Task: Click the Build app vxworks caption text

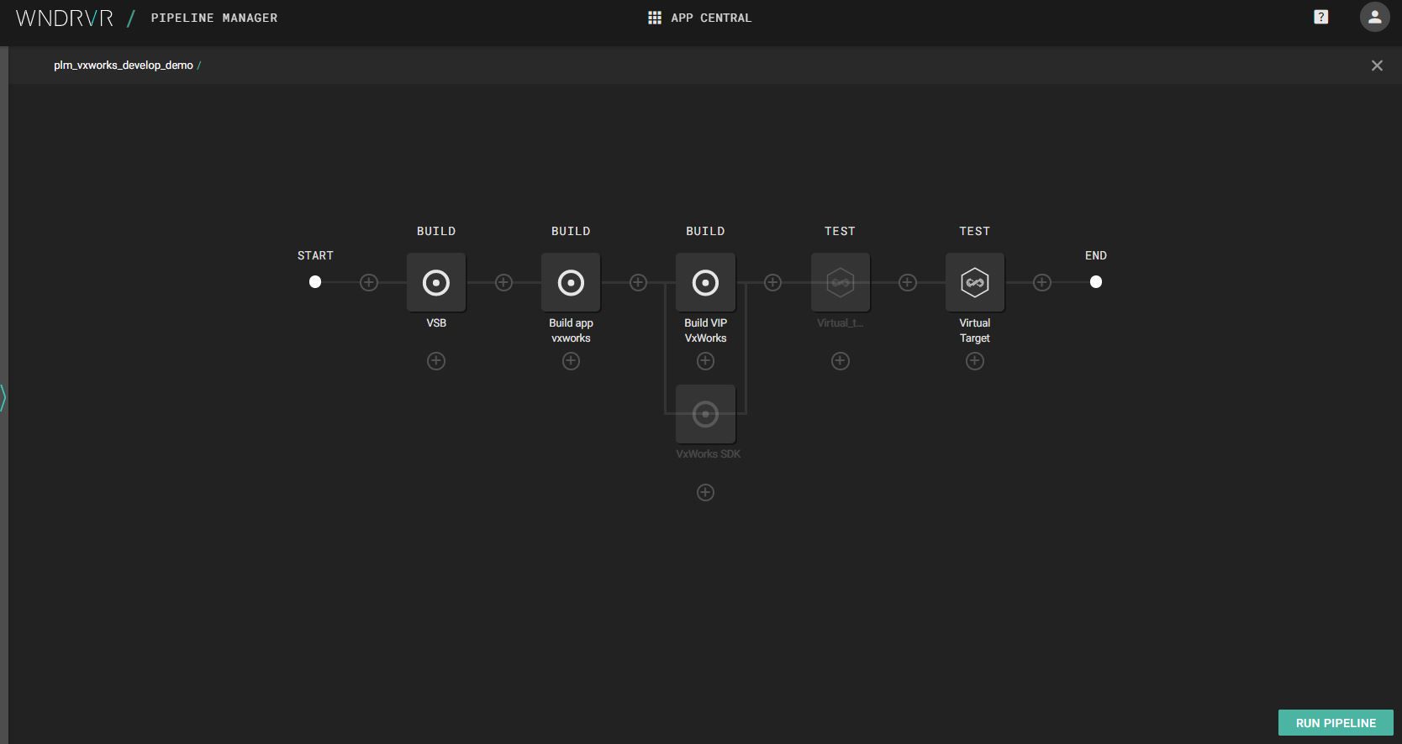Action: click(571, 330)
